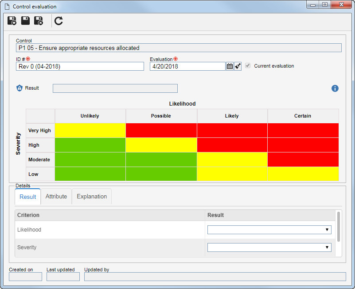This screenshot has width=355, height=289.
Task: Click the document icon in title bar
Action: tap(7, 7)
